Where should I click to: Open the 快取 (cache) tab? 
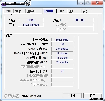point(20,11)
